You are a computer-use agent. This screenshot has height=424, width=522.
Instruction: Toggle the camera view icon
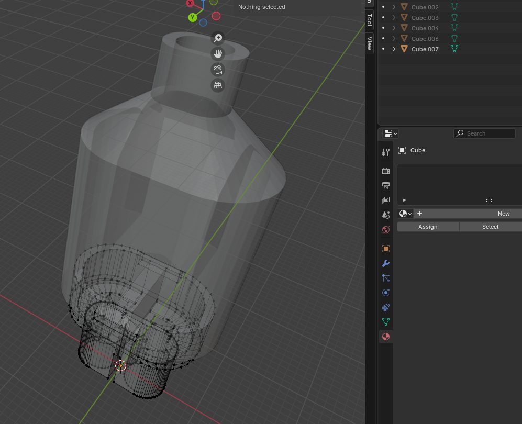(218, 70)
